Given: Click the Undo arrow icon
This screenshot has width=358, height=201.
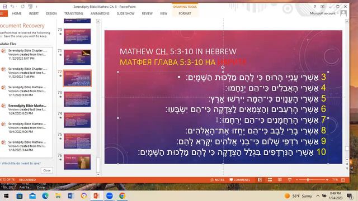Looking at the screenshot, I should pyautogui.click(x=12, y=7).
